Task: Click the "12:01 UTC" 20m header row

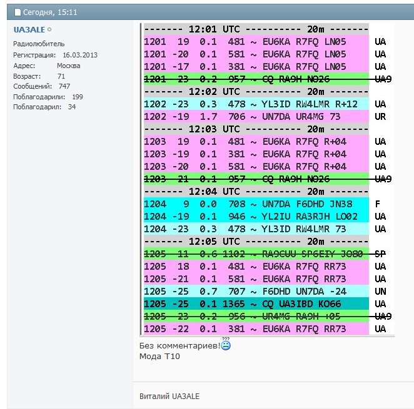Action: click(255, 29)
